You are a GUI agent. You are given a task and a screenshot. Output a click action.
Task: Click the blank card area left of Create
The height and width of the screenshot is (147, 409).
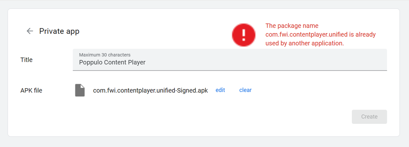click(x=209, y=117)
